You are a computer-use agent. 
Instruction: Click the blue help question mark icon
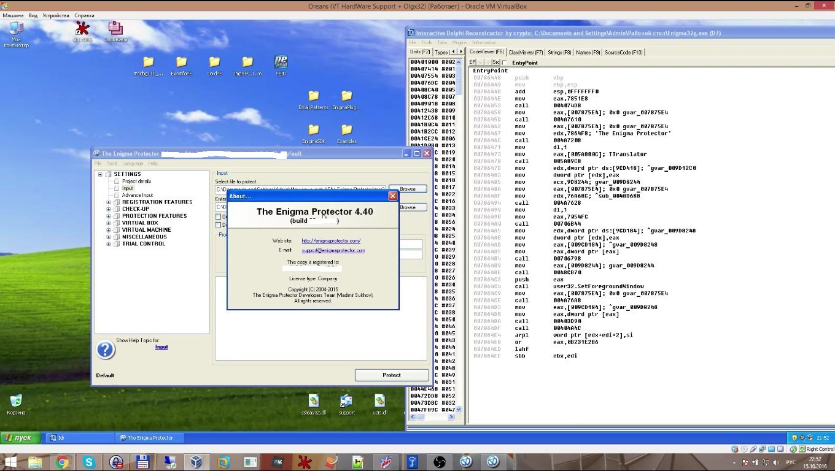coord(106,350)
